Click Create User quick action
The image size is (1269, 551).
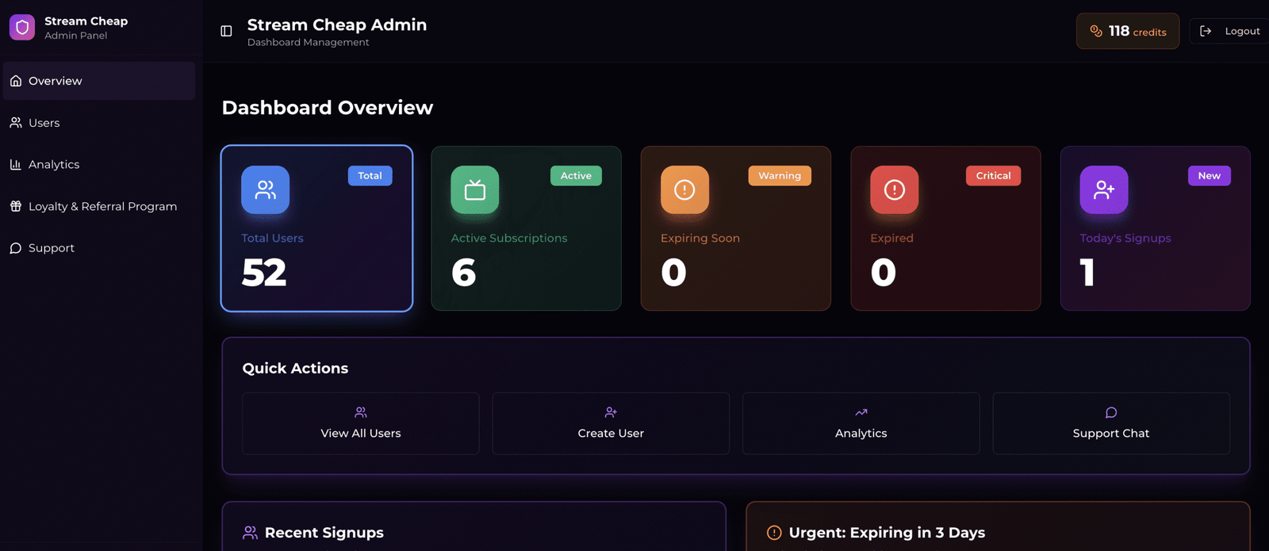pos(611,423)
